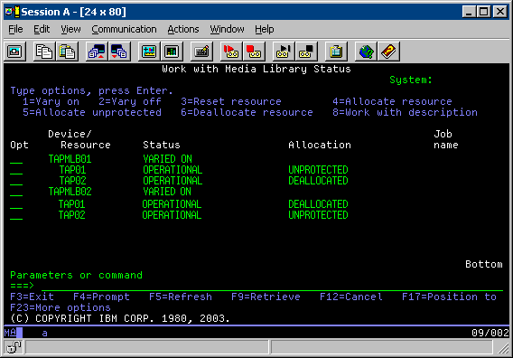Select the TAPMLB02 device name
This screenshot has height=358, width=513.
click(70, 192)
